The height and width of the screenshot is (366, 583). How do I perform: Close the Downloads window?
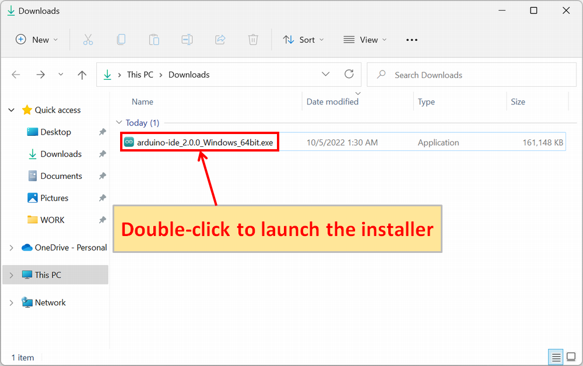(x=566, y=10)
